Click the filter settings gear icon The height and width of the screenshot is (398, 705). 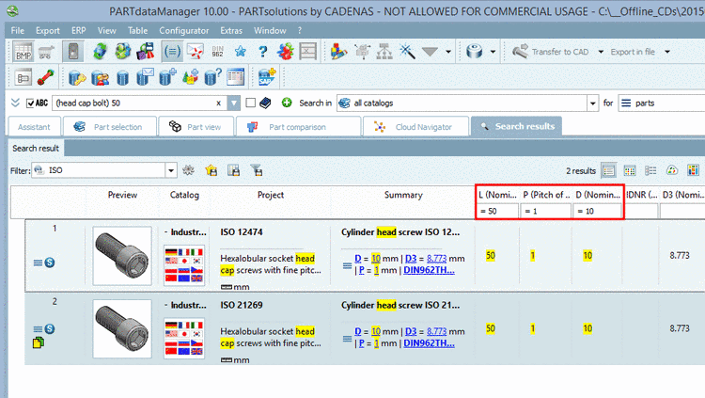tap(188, 170)
